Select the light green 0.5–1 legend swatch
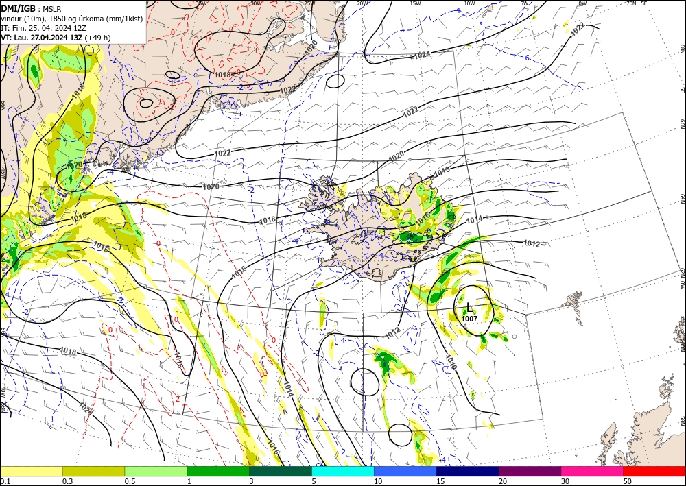Screen dimensions: 686x486 click(156, 471)
